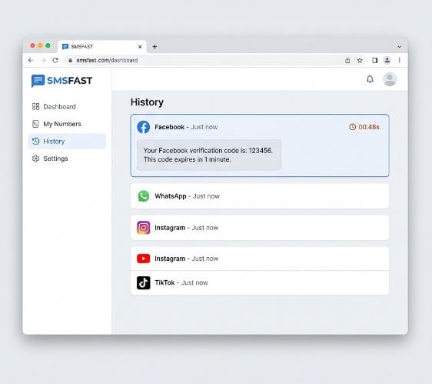The image size is (432, 384).
Task: Click the TikTok logo icon
Action: (143, 282)
